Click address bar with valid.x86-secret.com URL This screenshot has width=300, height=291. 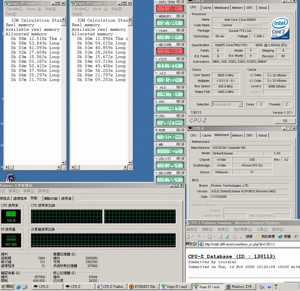249,244
